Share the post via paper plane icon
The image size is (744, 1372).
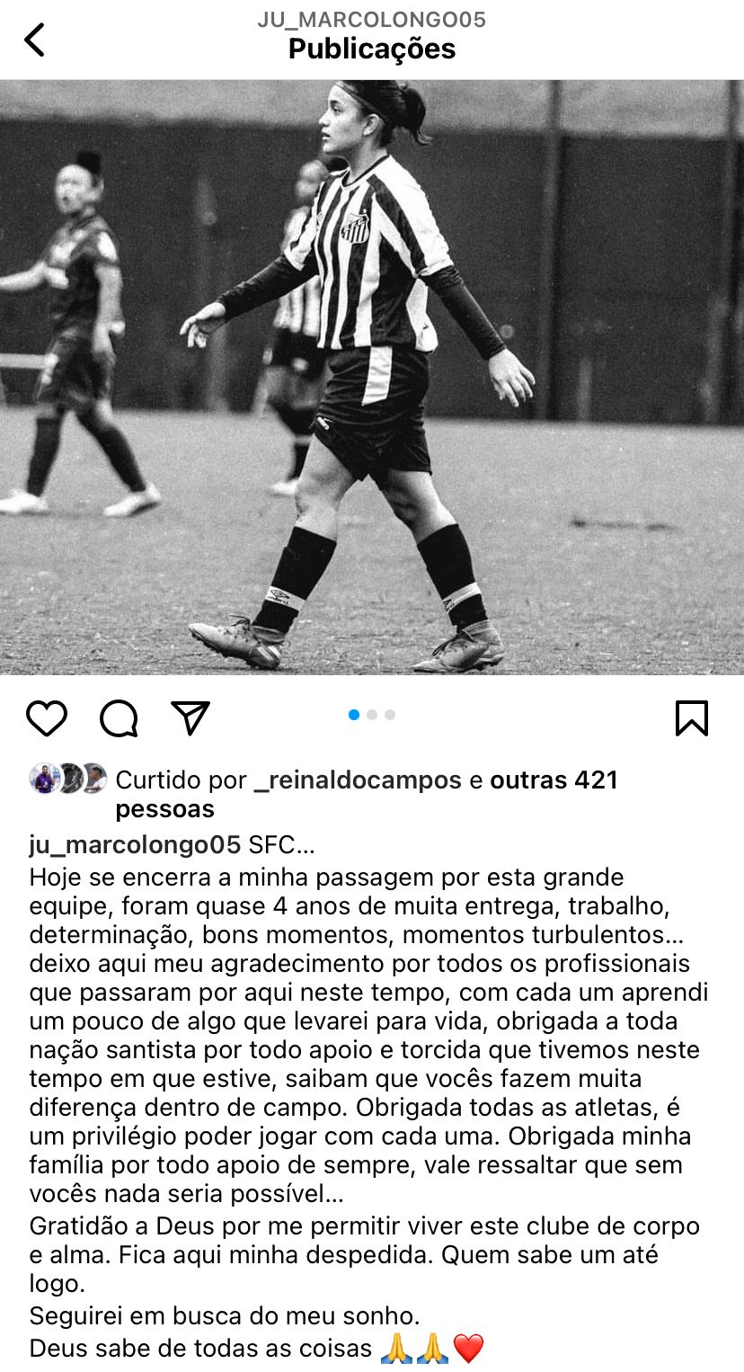point(190,717)
